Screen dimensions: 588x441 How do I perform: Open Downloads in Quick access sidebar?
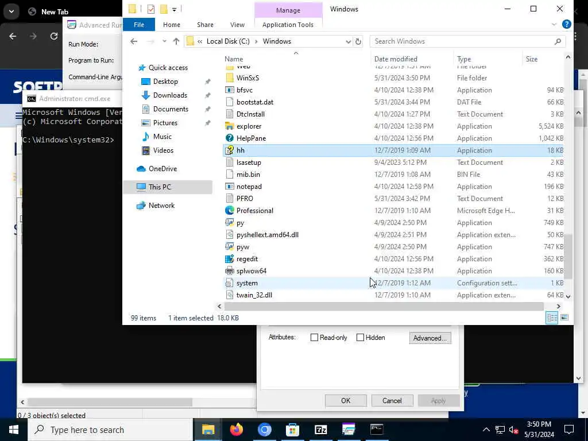point(170,95)
